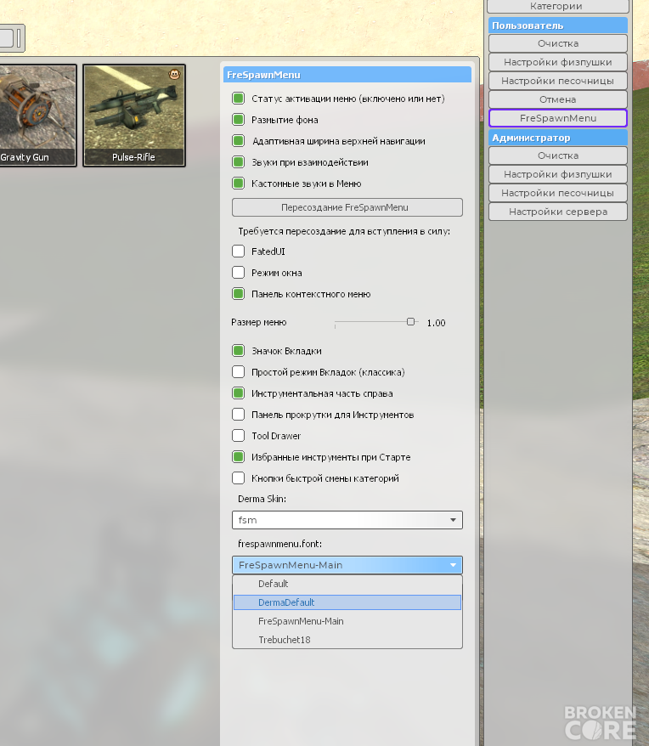Select the FreSpawnMenu entry in sidebar
This screenshot has height=746, width=649.
pos(557,118)
